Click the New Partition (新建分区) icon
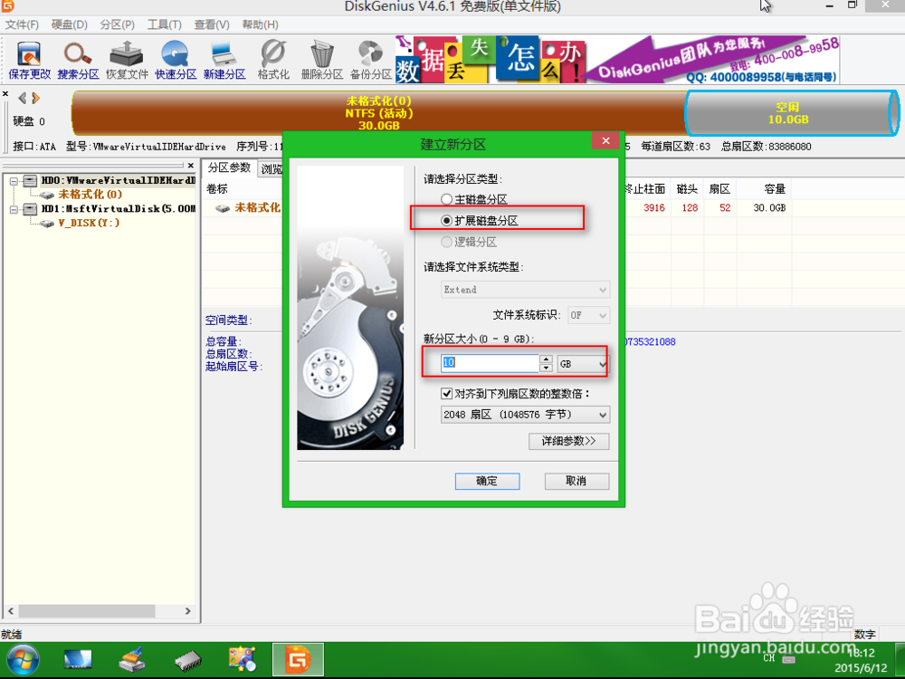 coord(224,60)
